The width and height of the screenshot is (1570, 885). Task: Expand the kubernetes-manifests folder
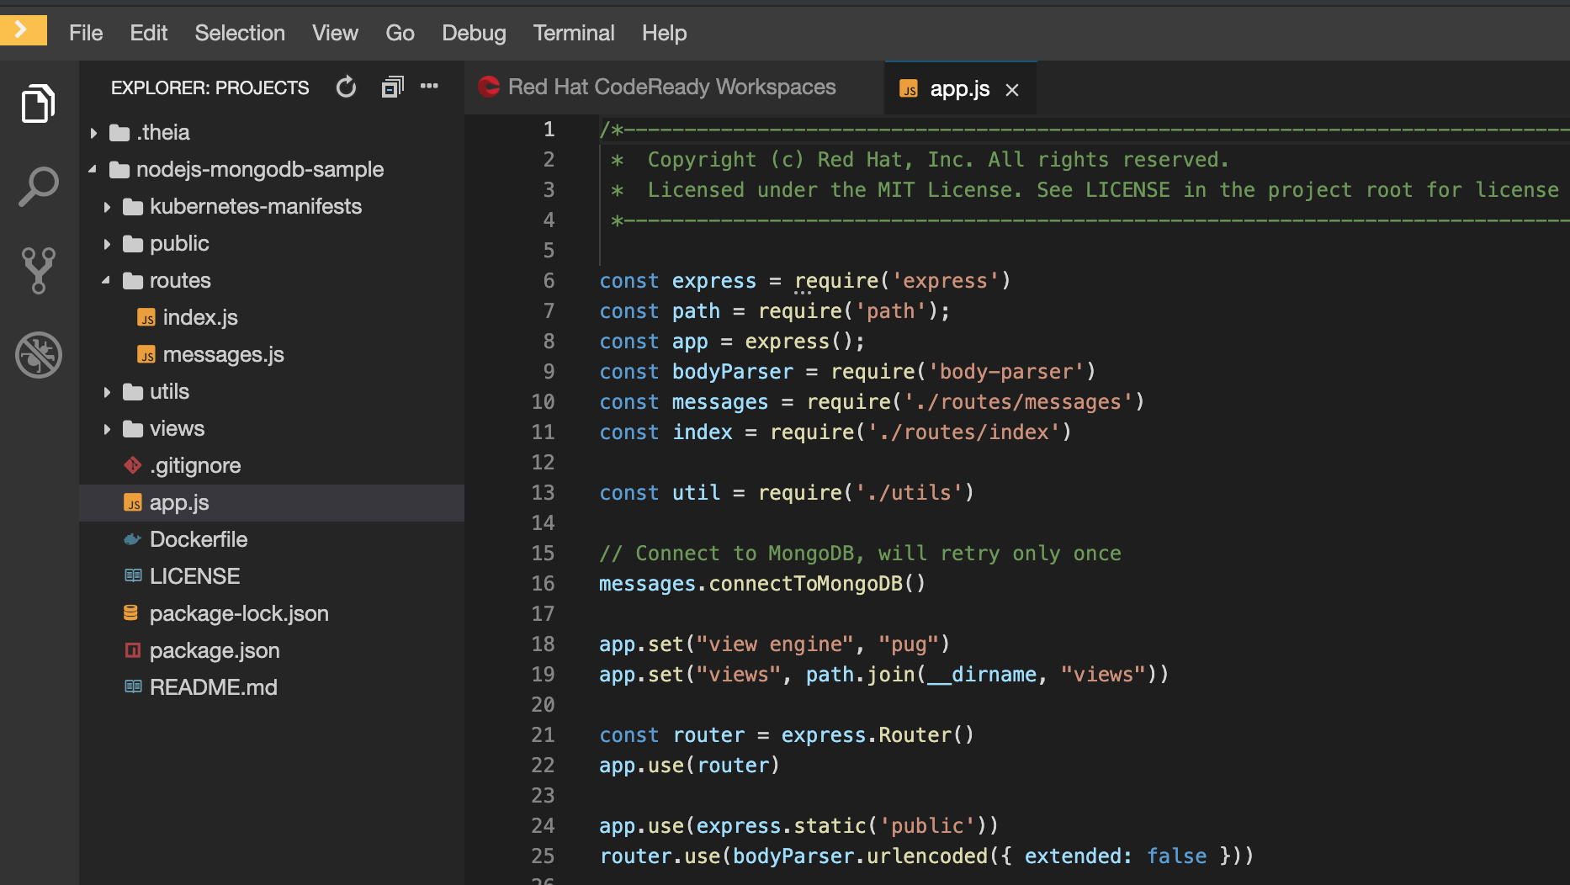point(107,207)
